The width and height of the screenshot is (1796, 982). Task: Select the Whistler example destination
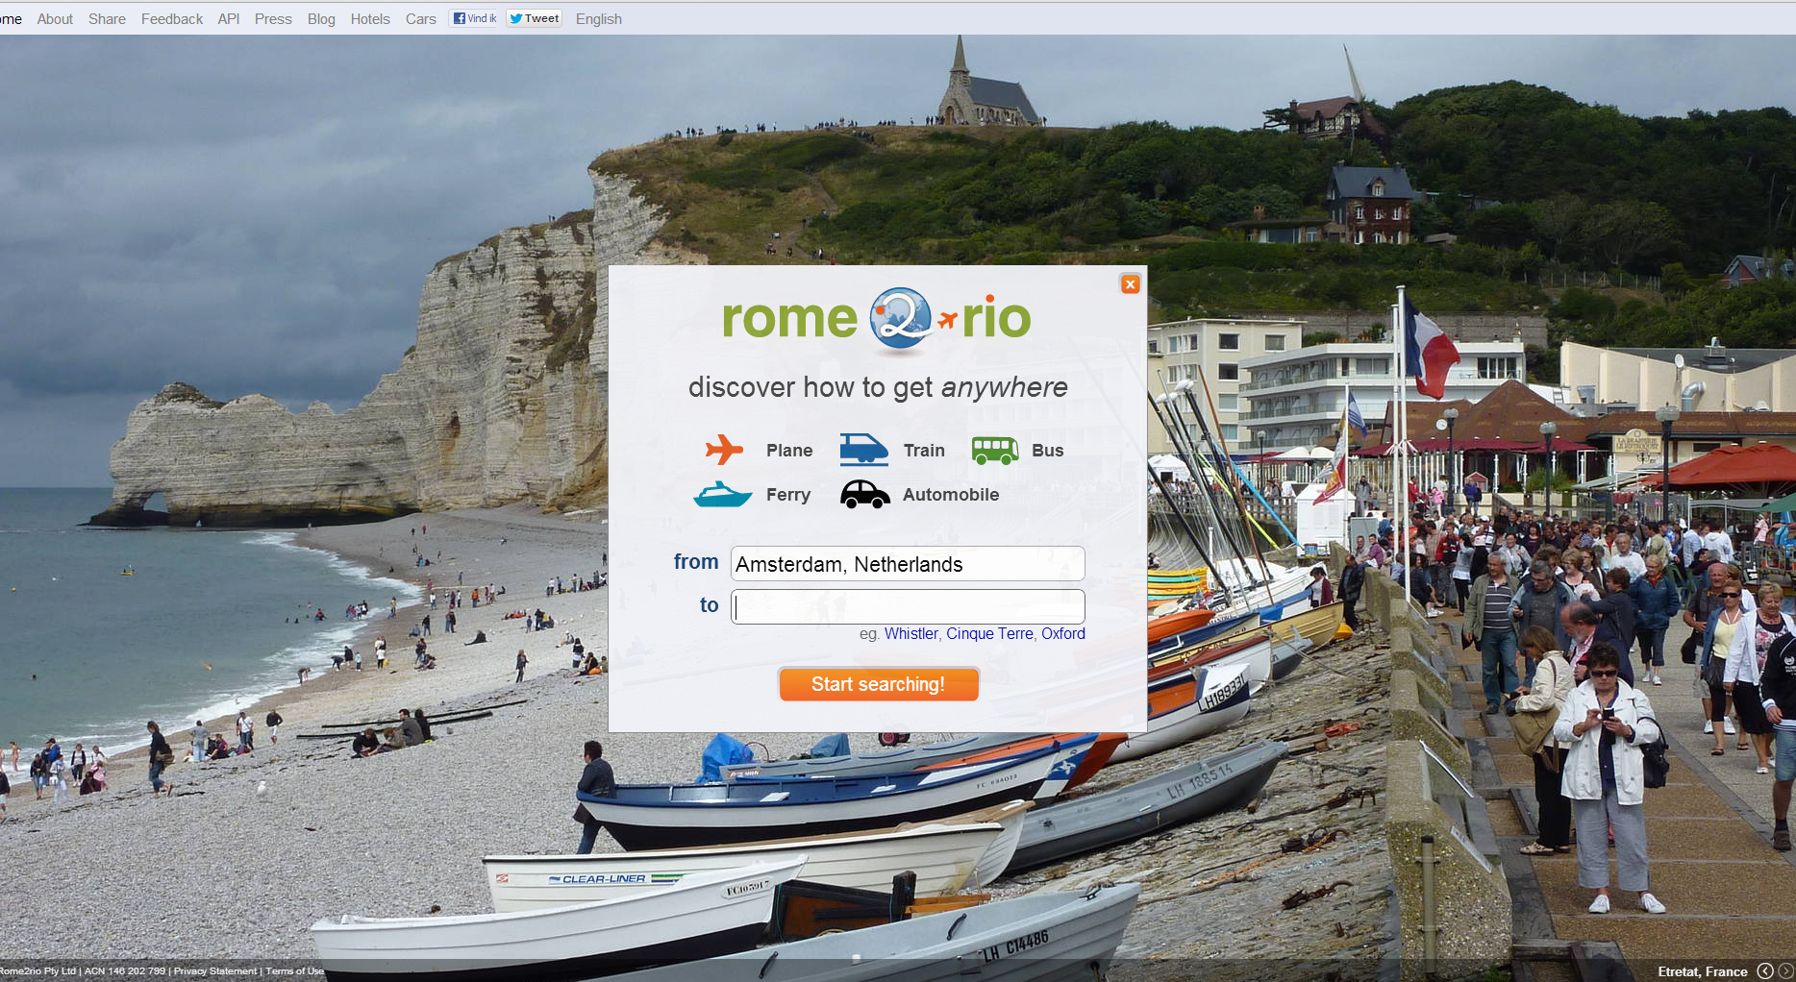(x=910, y=634)
